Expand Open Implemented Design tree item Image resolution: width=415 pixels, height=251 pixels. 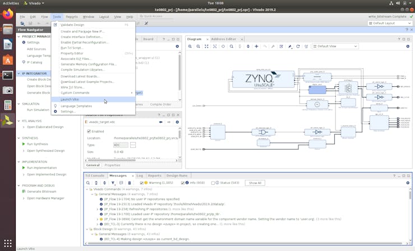pos(24,174)
